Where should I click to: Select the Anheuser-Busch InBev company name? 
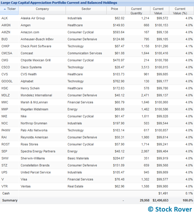pyautogui.click(x=37, y=39)
